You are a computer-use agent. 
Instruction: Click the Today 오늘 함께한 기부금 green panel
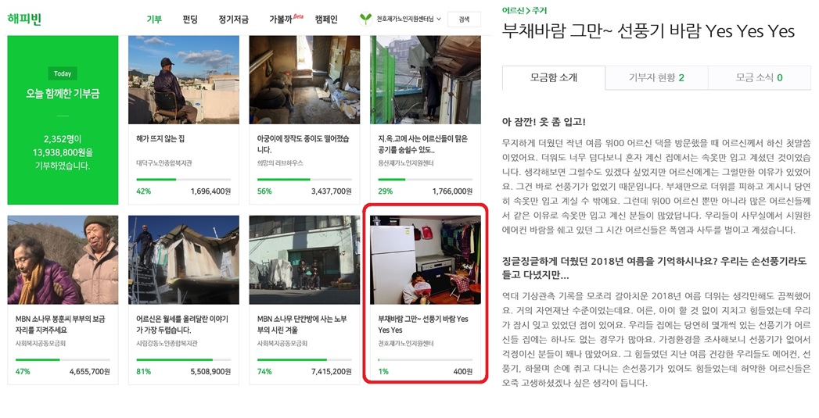pyautogui.click(x=63, y=120)
